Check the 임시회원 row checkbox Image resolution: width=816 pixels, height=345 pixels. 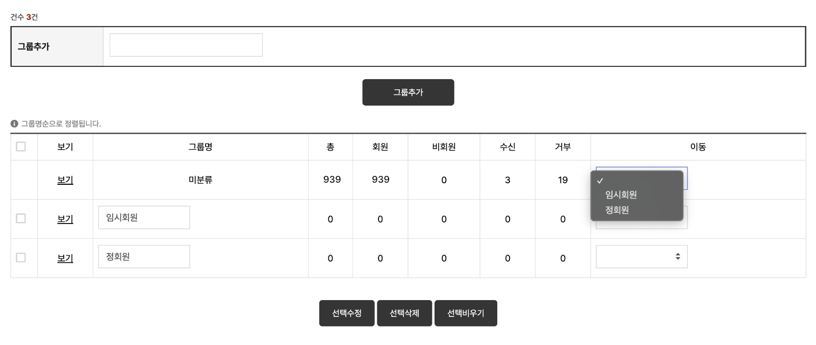click(21, 218)
